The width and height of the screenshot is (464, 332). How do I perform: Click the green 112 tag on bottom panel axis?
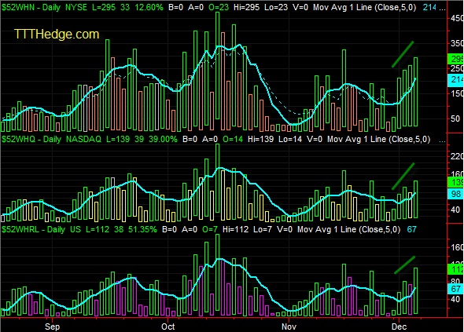click(x=455, y=269)
